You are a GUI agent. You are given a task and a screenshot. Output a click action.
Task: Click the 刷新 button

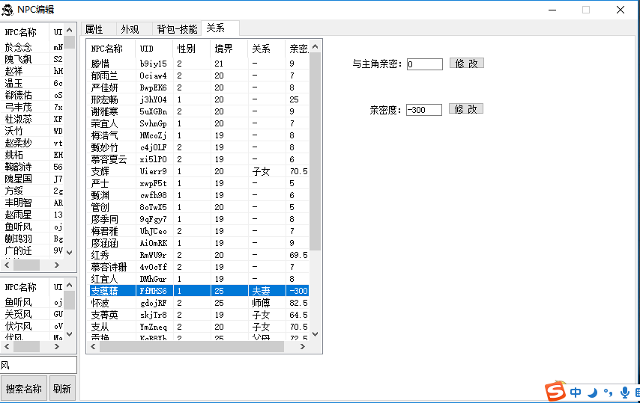[x=62, y=389]
